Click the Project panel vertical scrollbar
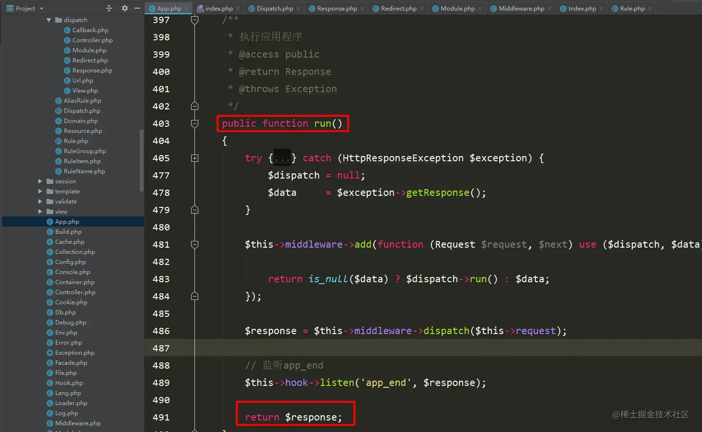 coord(142,161)
